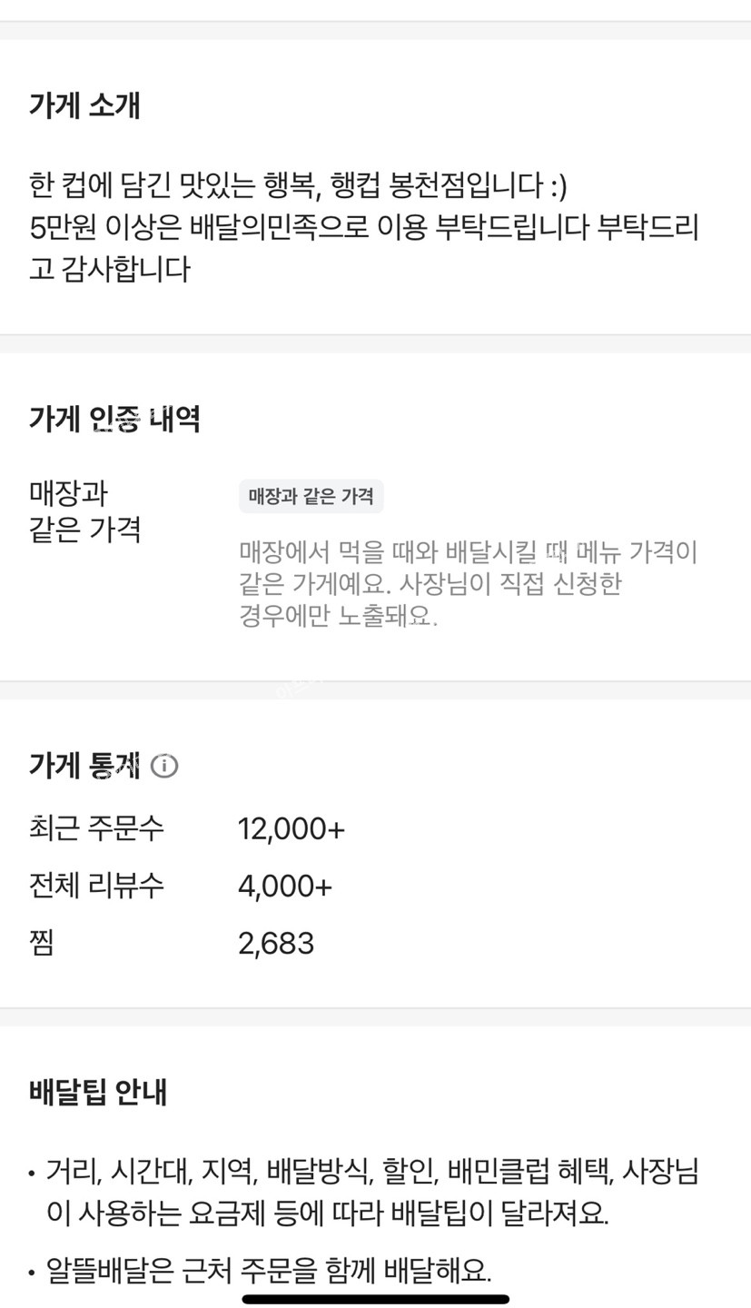Tap the left-side 매장과 같은 가격 label

84,511
